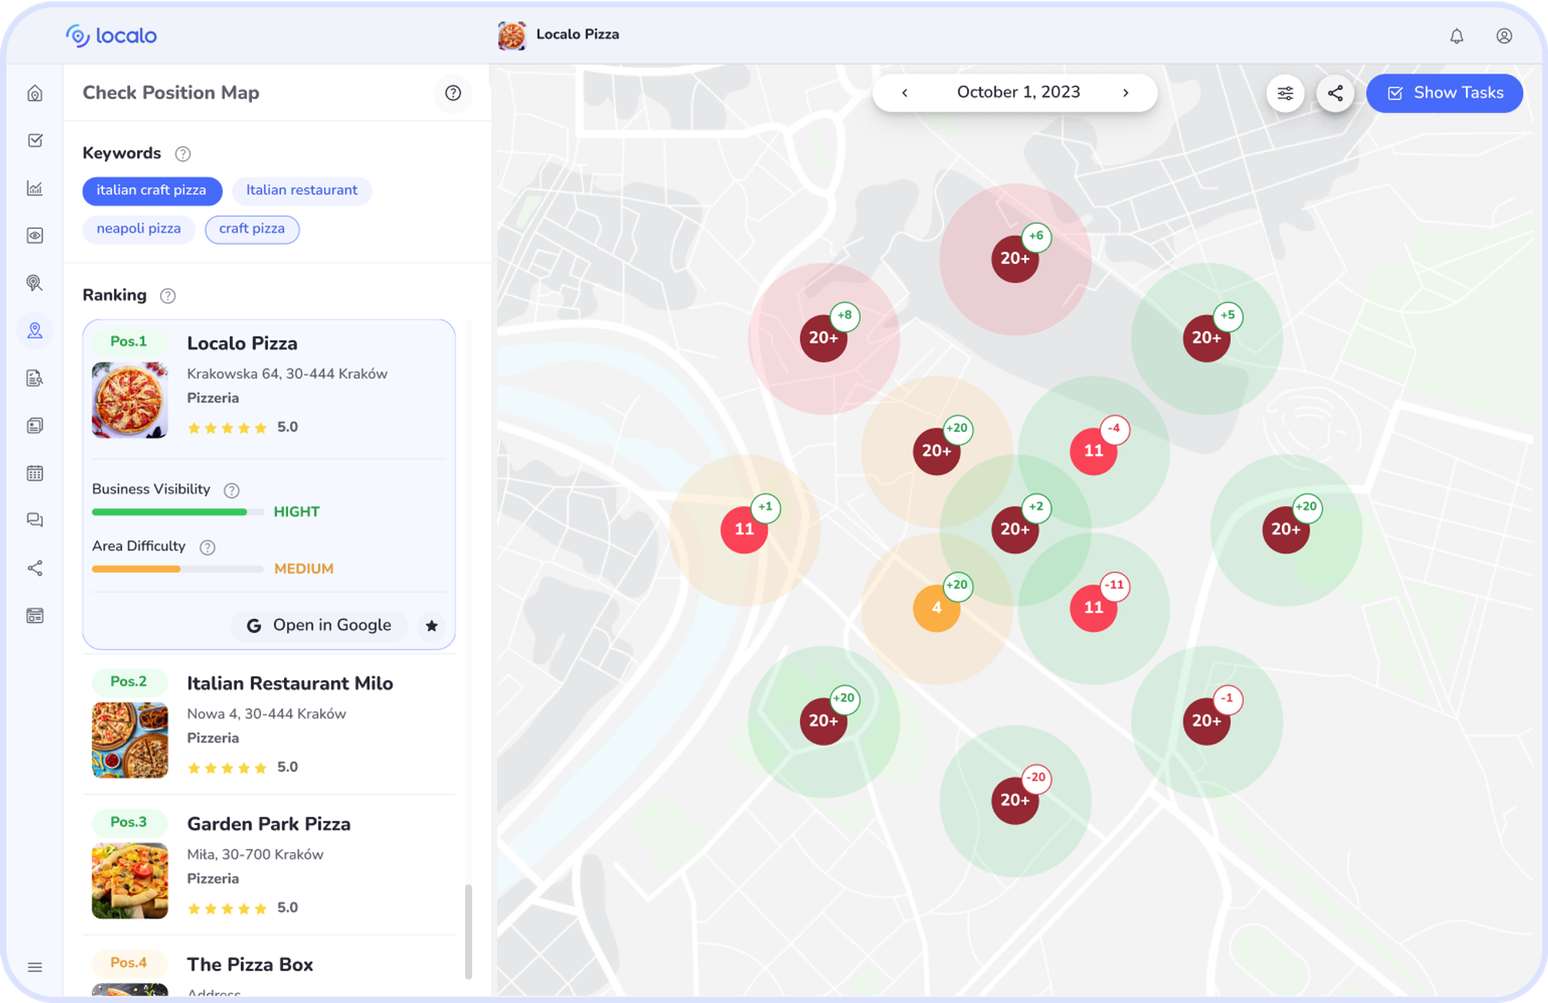Click the Business Visibility progress bar
Viewport: 1548px width, 1003px height.
click(177, 512)
